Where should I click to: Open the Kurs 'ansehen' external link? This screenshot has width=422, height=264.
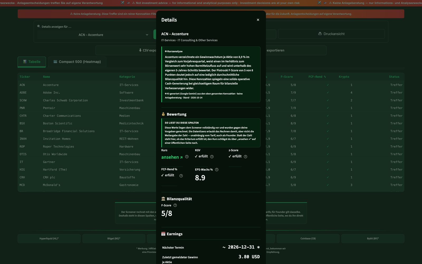point(172,157)
